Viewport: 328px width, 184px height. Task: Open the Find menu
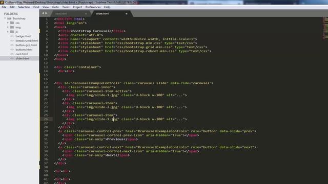point(36,7)
